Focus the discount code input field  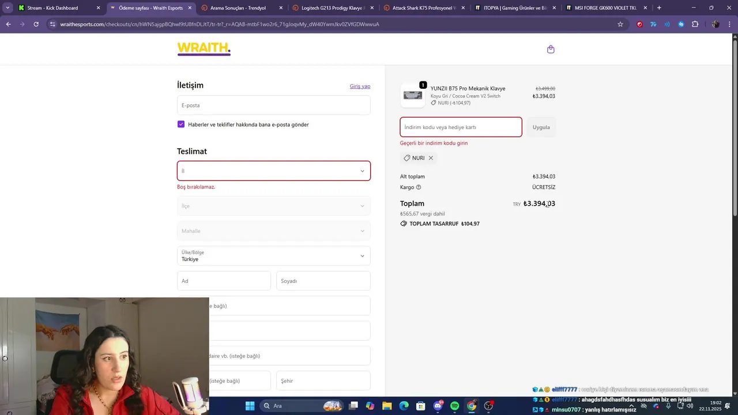point(461,127)
